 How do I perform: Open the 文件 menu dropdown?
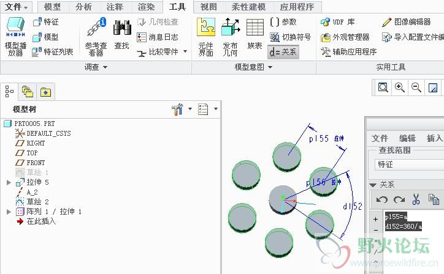tap(17, 7)
